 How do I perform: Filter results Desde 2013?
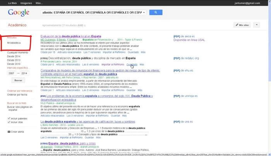(x=14, y=60)
